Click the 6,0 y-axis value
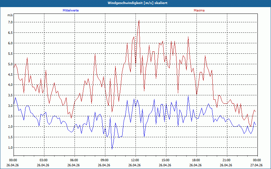The height and width of the screenshot is (169, 271). tap(11, 43)
